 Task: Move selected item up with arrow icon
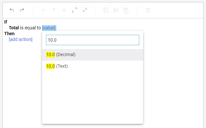[54, 10]
